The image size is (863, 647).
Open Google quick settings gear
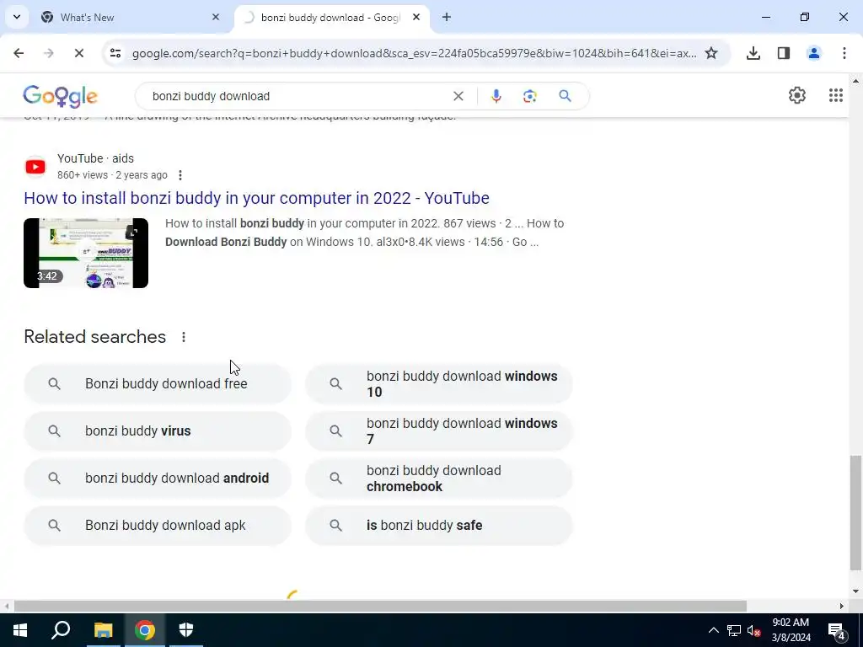pos(797,95)
